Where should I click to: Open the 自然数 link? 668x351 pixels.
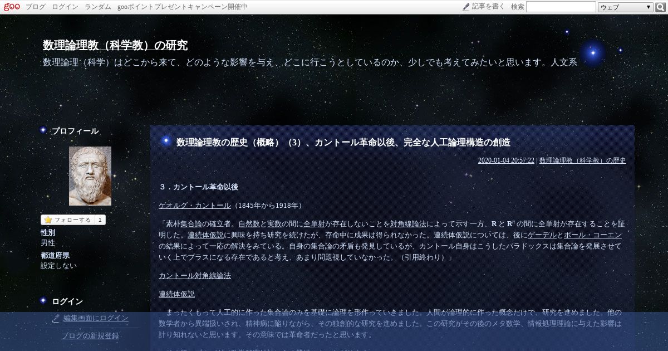[x=249, y=224]
